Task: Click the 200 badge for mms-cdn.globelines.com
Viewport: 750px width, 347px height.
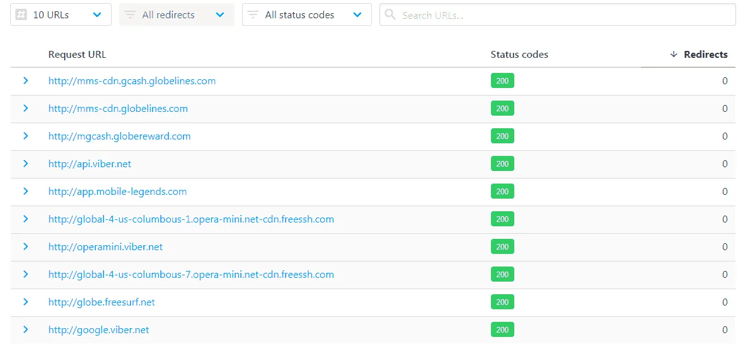Action: pyautogui.click(x=502, y=108)
